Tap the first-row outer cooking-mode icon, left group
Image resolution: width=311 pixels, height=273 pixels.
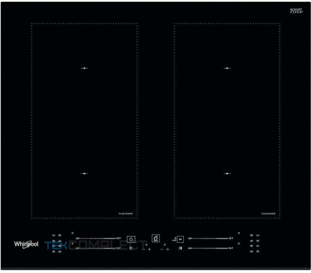[54, 235]
